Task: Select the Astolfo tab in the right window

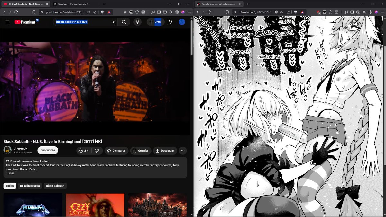Action: (x=218, y=4)
